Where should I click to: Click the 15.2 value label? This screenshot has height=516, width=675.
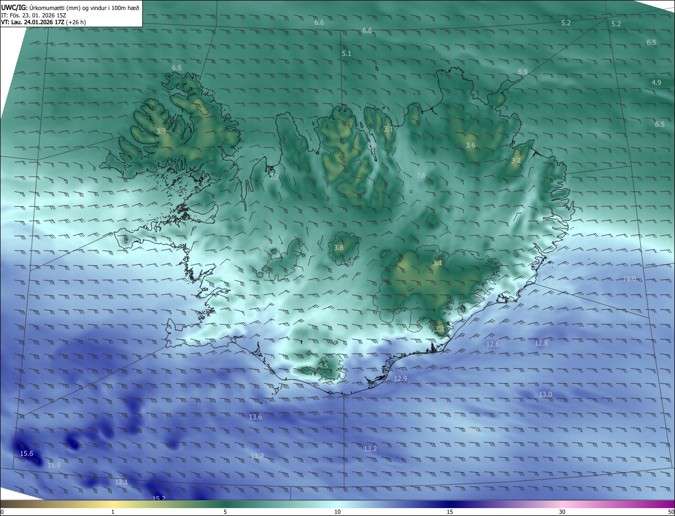(x=159, y=499)
